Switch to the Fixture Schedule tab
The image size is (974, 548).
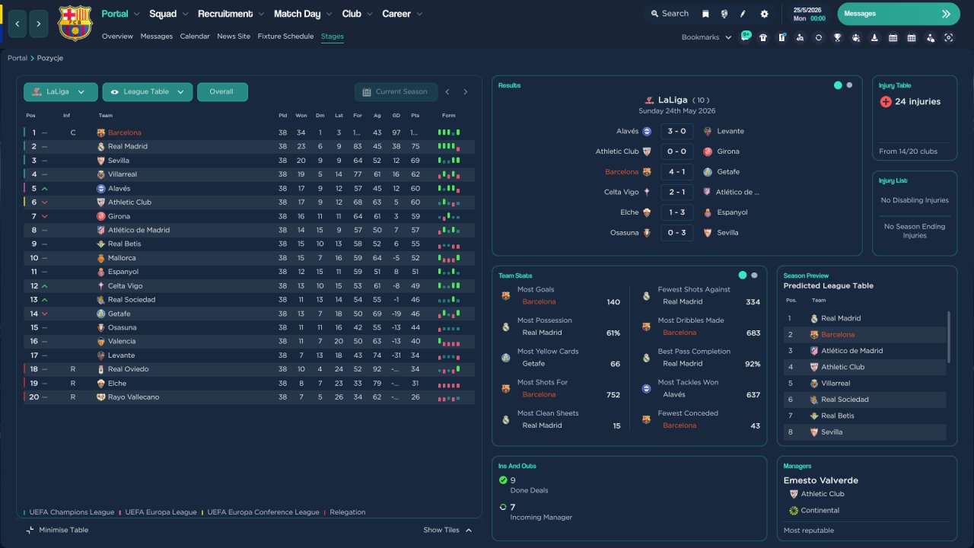[x=285, y=37]
